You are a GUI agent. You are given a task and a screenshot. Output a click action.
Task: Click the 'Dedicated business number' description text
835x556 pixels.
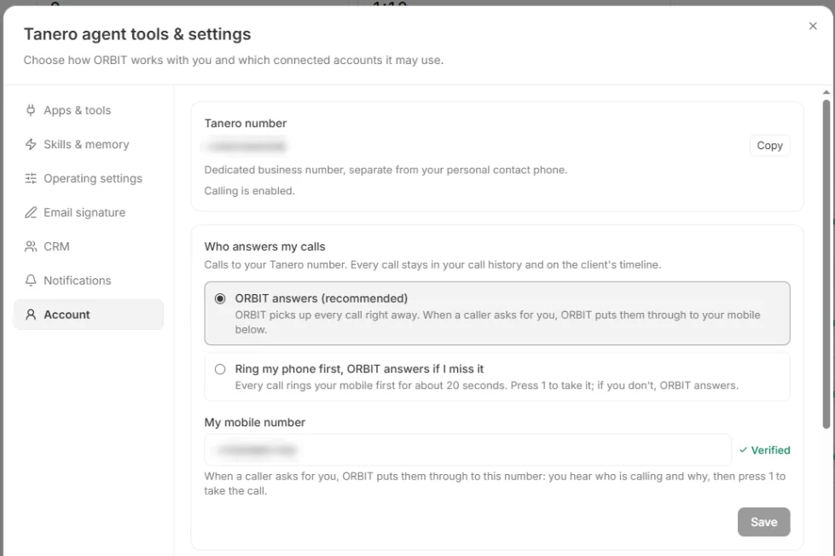[x=386, y=170]
